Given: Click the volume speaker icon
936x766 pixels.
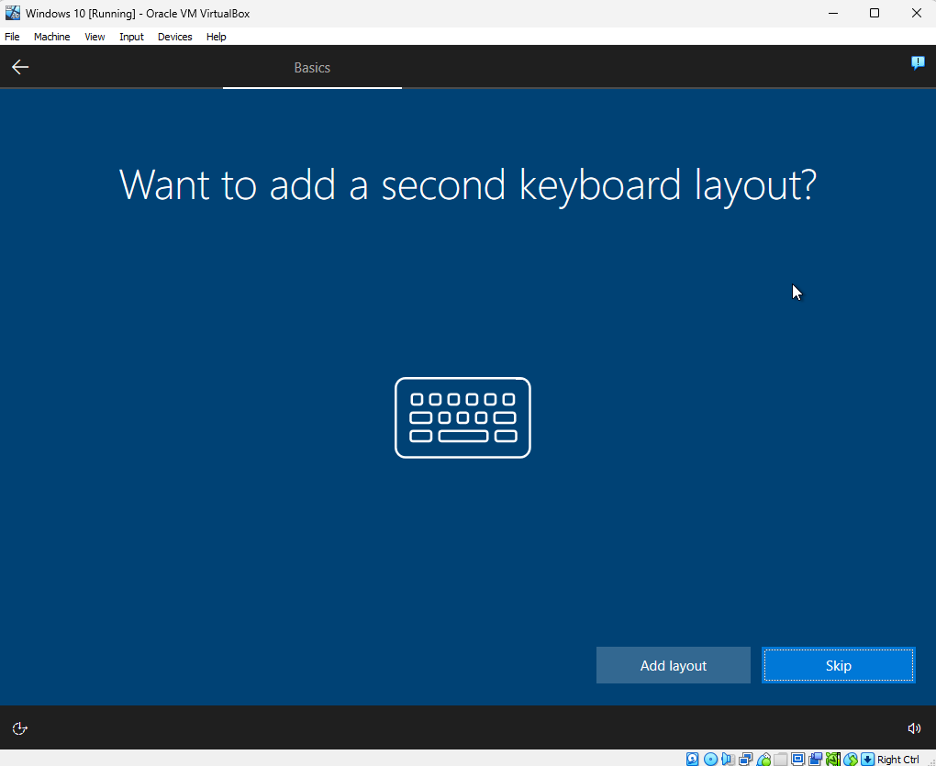Looking at the screenshot, I should click(914, 727).
